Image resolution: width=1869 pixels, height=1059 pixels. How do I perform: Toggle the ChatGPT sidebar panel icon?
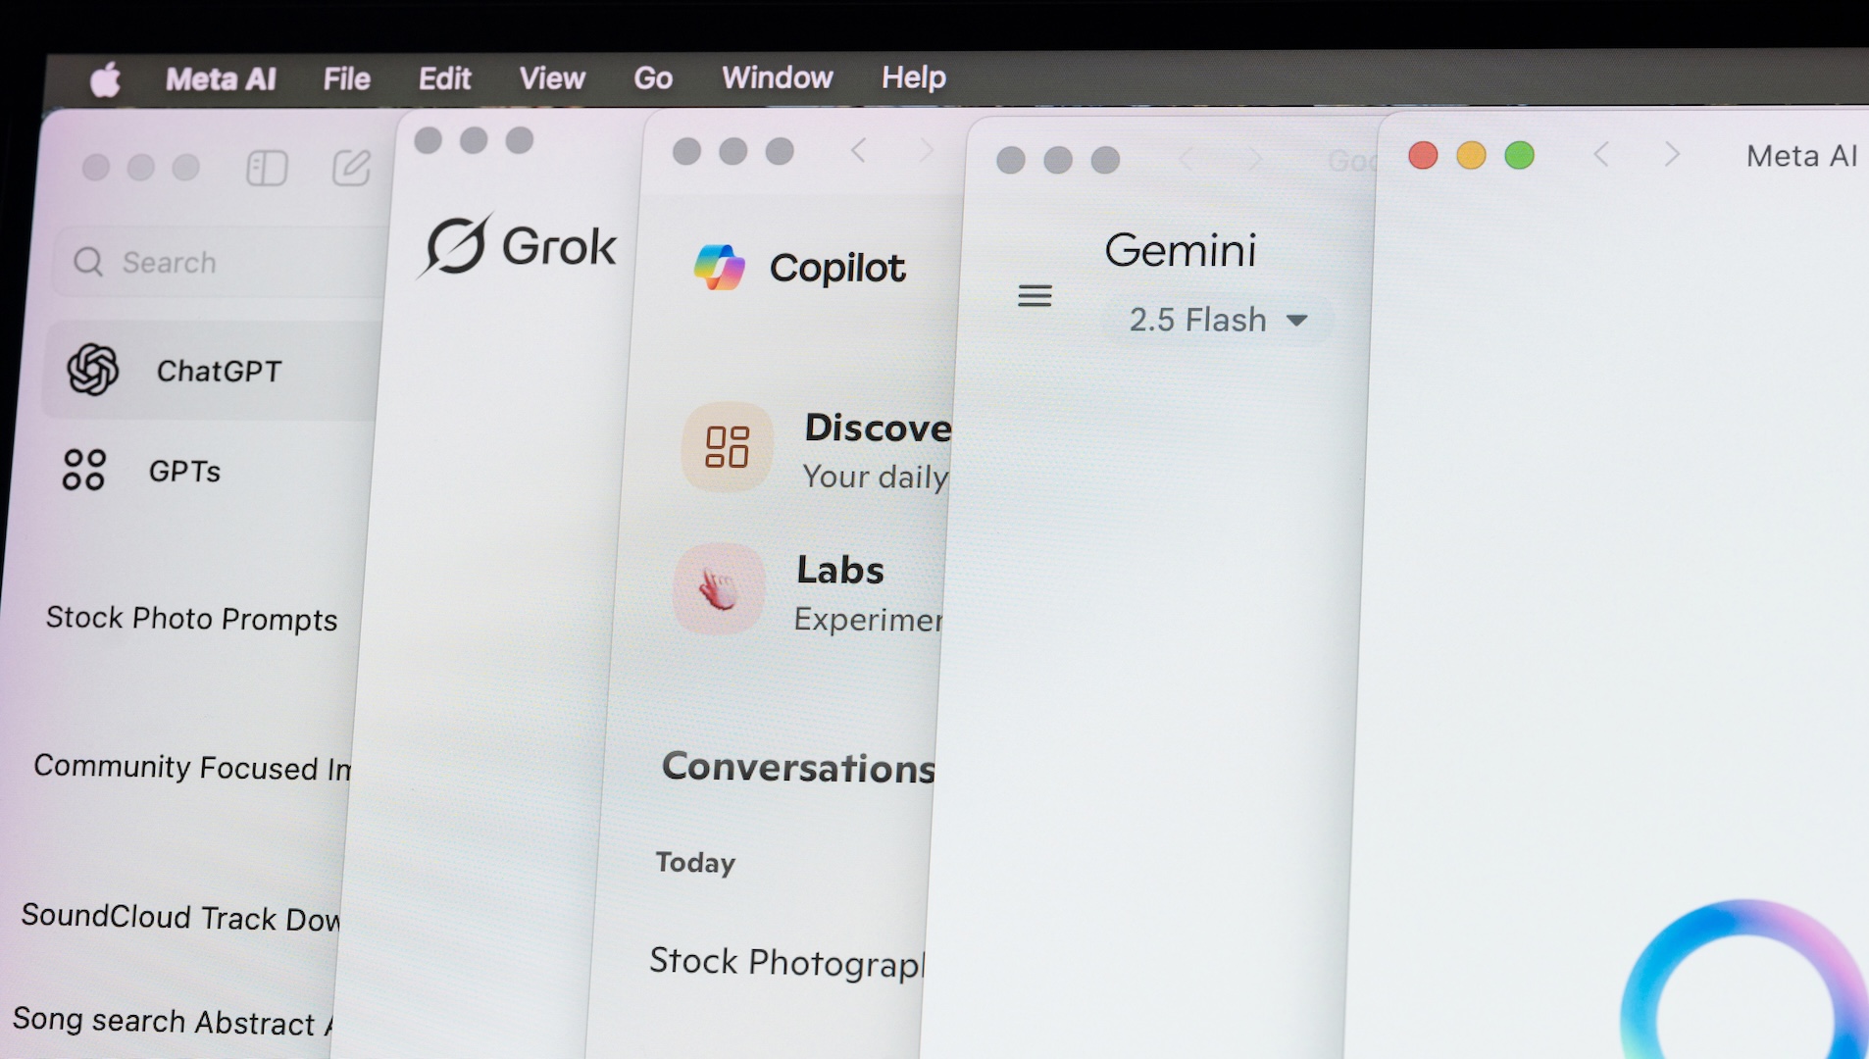click(267, 168)
